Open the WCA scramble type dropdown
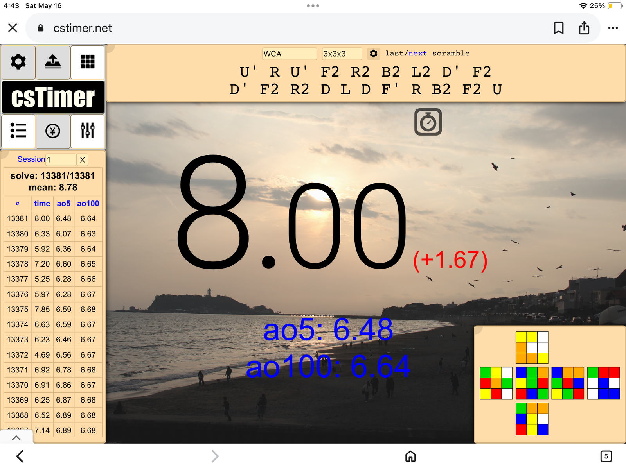626x469 pixels. (x=290, y=54)
